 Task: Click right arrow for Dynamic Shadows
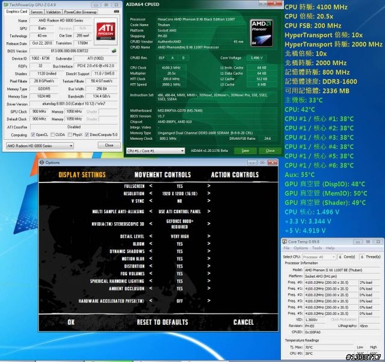click(209, 251)
